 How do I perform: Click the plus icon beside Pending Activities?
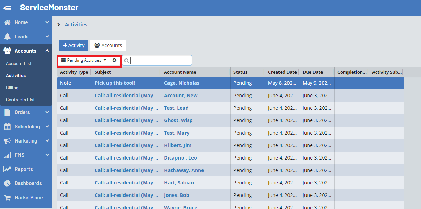pos(114,60)
